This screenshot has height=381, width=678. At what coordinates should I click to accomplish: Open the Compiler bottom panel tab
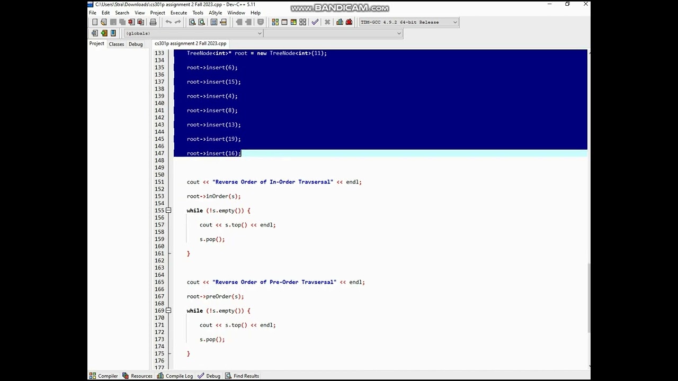click(x=104, y=376)
